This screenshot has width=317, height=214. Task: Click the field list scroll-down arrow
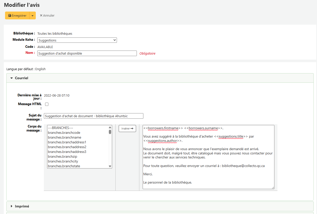pos(110,166)
